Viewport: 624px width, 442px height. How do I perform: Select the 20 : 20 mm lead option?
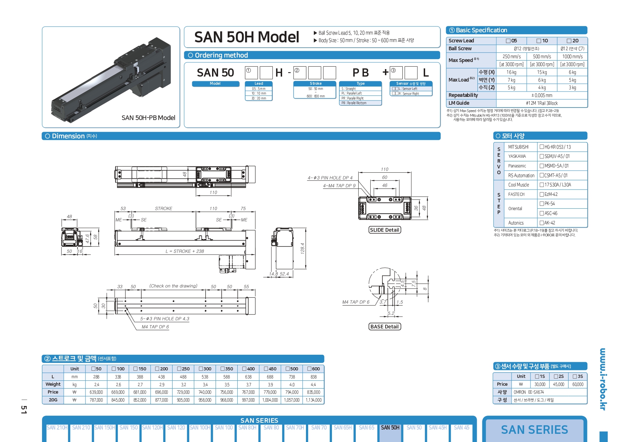tap(259, 98)
